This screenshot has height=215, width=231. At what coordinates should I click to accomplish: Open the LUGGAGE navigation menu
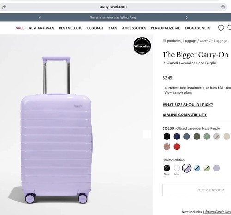[x=95, y=28]
